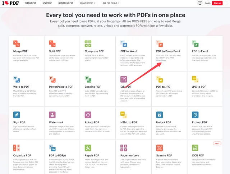Open the PDF to Excel title link
The image size is (230, 174).
200,51
